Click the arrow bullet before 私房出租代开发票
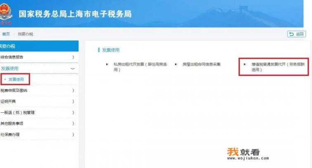 [107, 64]
